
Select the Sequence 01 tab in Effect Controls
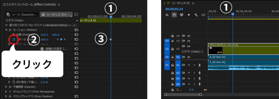(x=56, y=15)
